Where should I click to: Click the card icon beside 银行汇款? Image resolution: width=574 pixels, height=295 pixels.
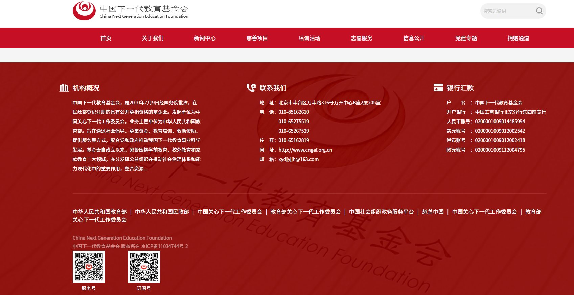[x=438, y=88]
